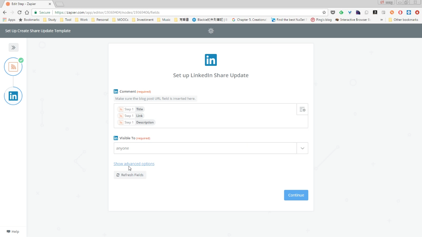Open Ping's blog bookmark
Image resolution: width=422 pixels, height=237 pixels.
(321, 20)
